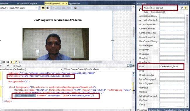The image size is (190, 111).
Task: Select the UWP Coginitive service title text
Action: [x=58, y=20]
